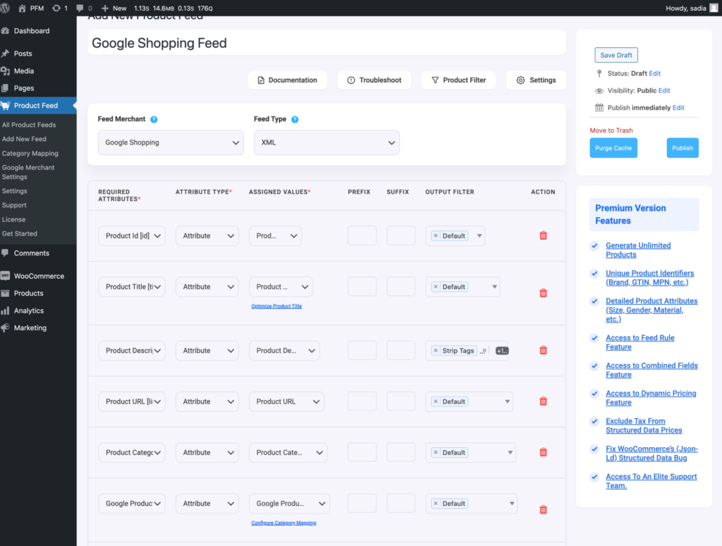722x546 pixels.
Task: Show the +1 hidden output filters badge
Action: point(501,351)
